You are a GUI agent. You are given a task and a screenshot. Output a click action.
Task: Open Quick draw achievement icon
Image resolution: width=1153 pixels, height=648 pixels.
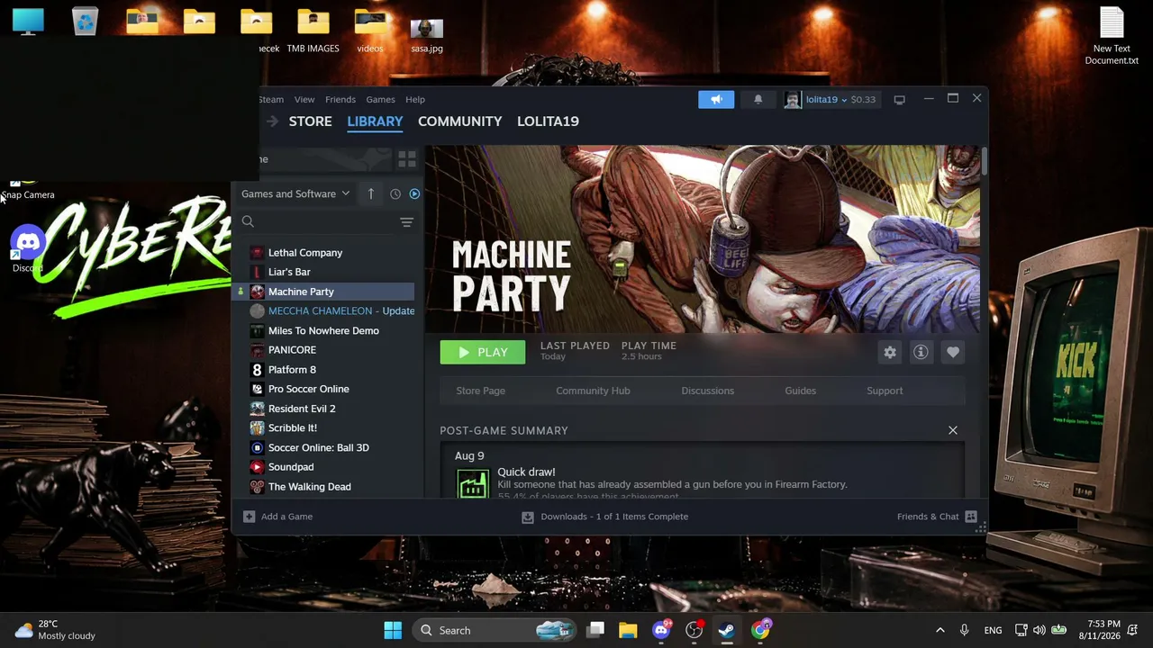473,484
